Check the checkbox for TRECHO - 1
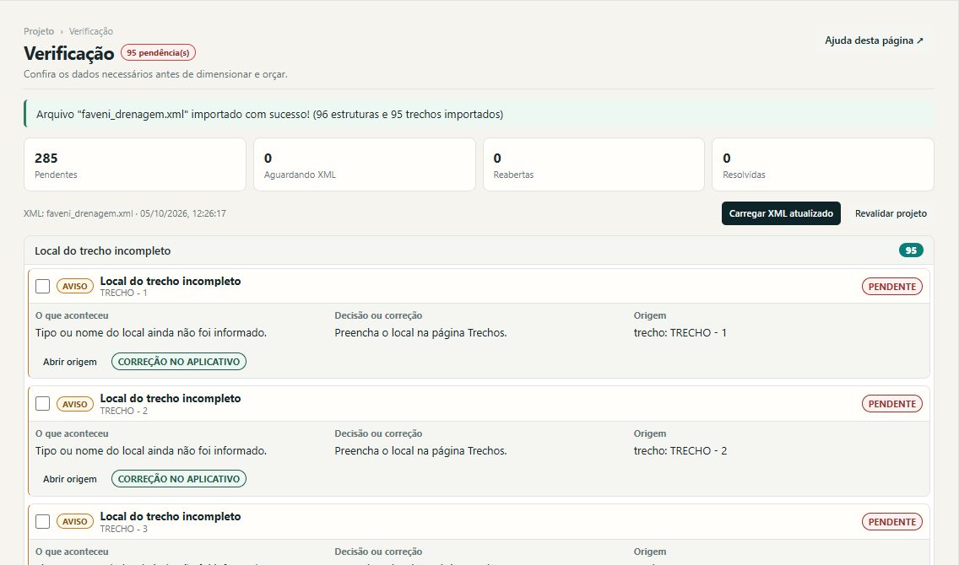Image resolution: width=959 pixels, height=565 pixels. coord(42,286)
